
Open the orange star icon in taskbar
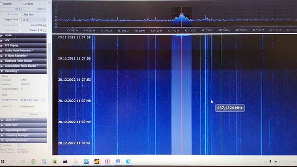point(97,161)
